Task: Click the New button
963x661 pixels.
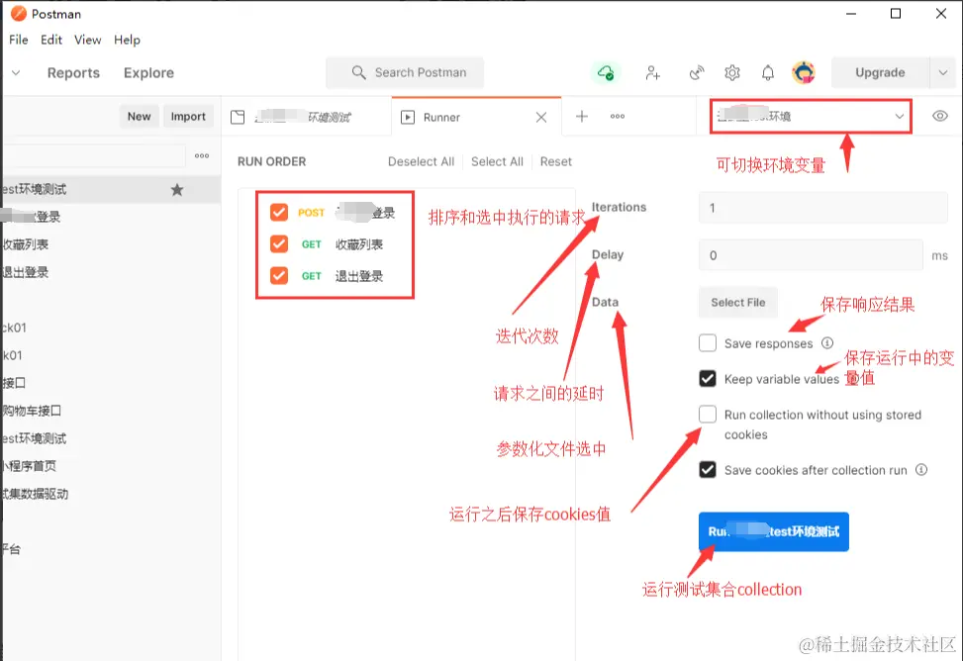Action: pos(140,116)
